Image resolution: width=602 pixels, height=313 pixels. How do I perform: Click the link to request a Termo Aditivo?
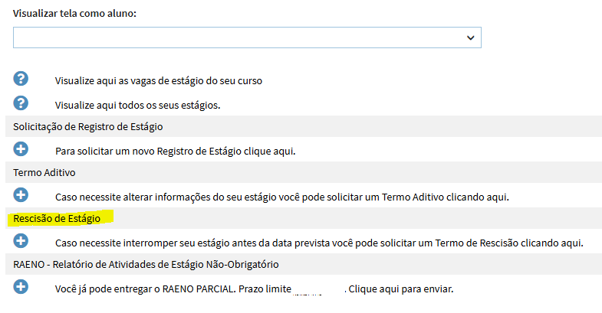(x=282, y=197)
